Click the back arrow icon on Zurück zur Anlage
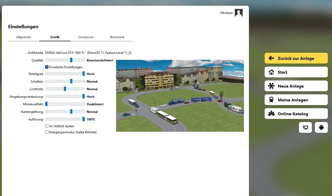 271,58
